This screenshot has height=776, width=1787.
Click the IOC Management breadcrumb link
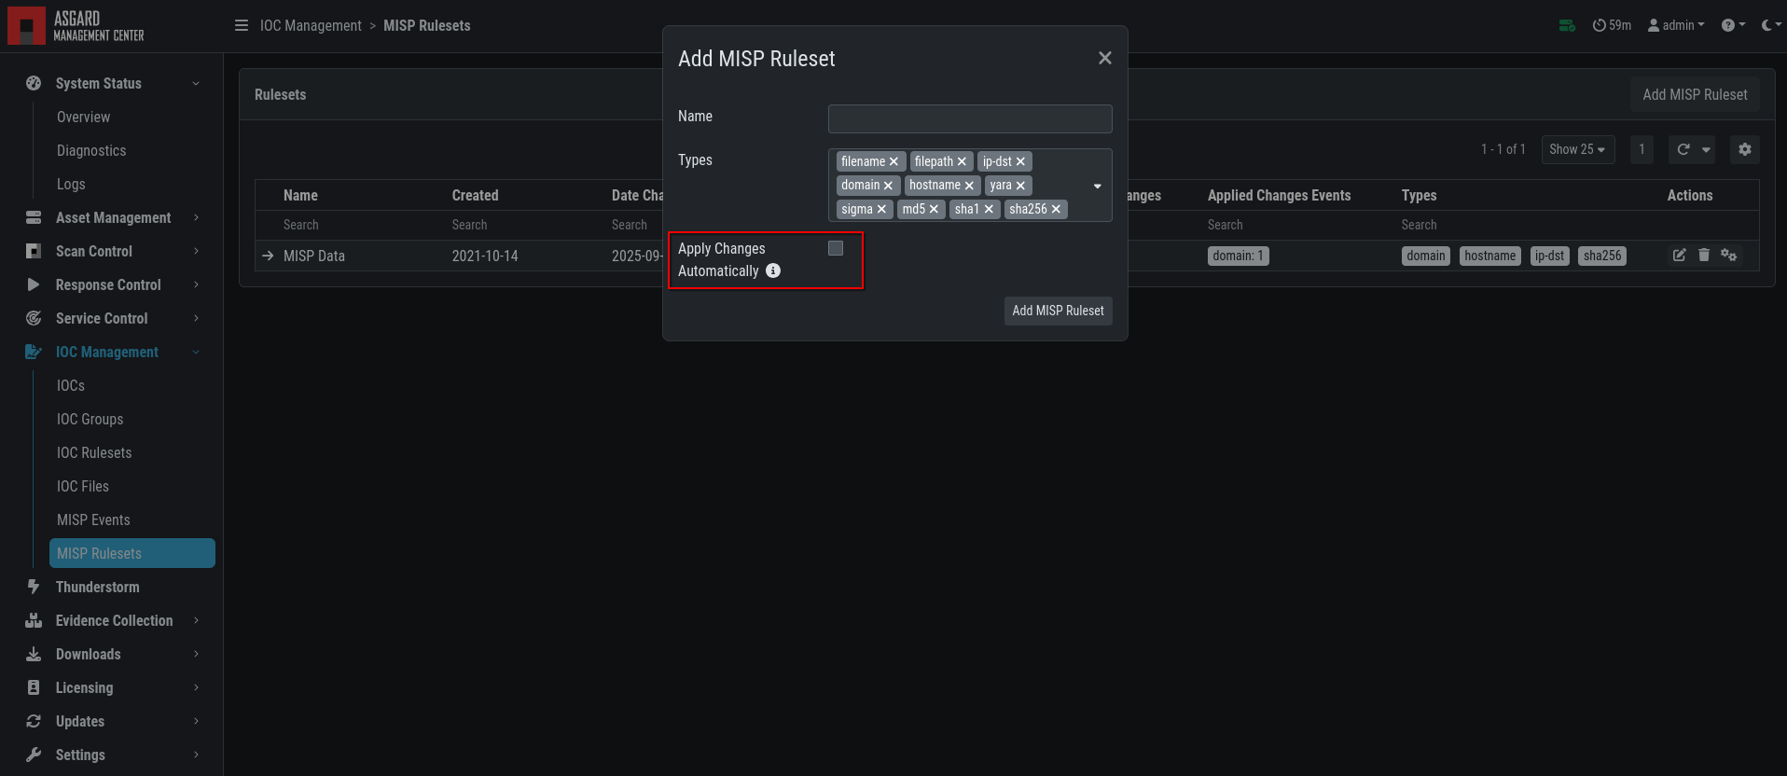(x=311, y=25)
